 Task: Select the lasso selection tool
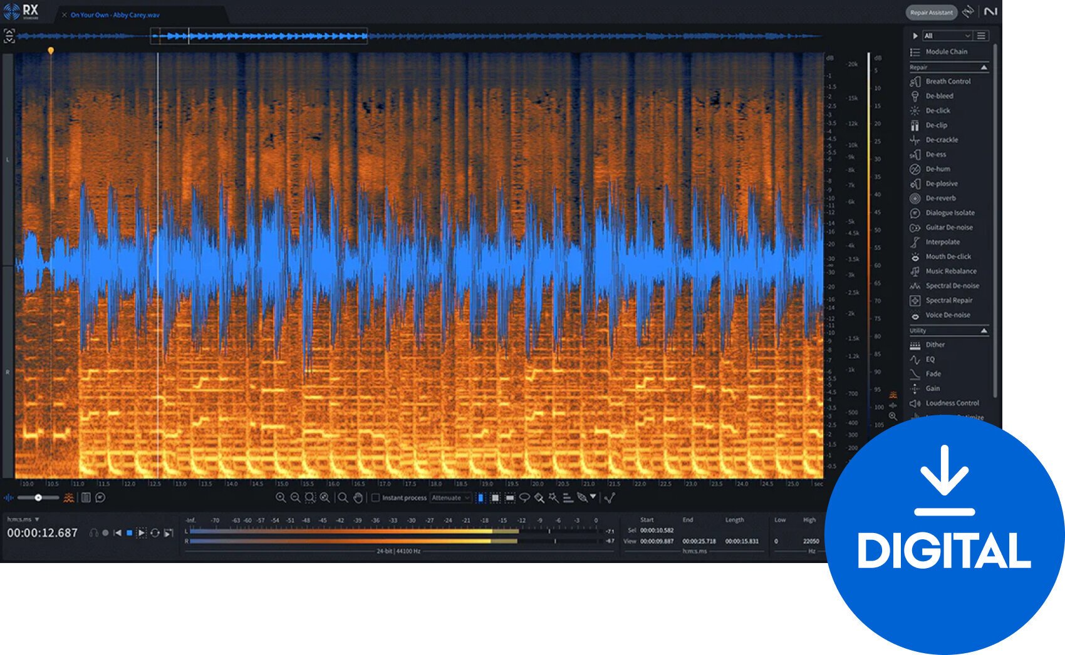pyautogui.click(x=524, y=498)
